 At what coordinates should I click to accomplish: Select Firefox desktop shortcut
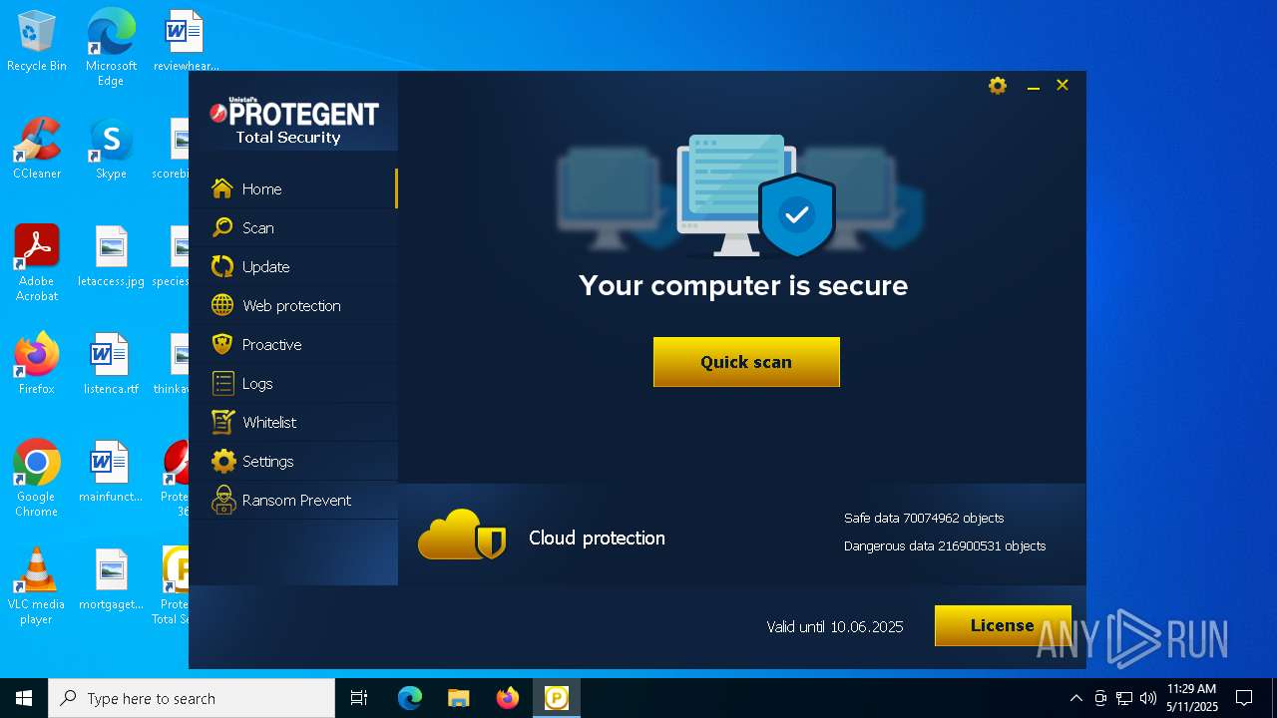(37, 365)
